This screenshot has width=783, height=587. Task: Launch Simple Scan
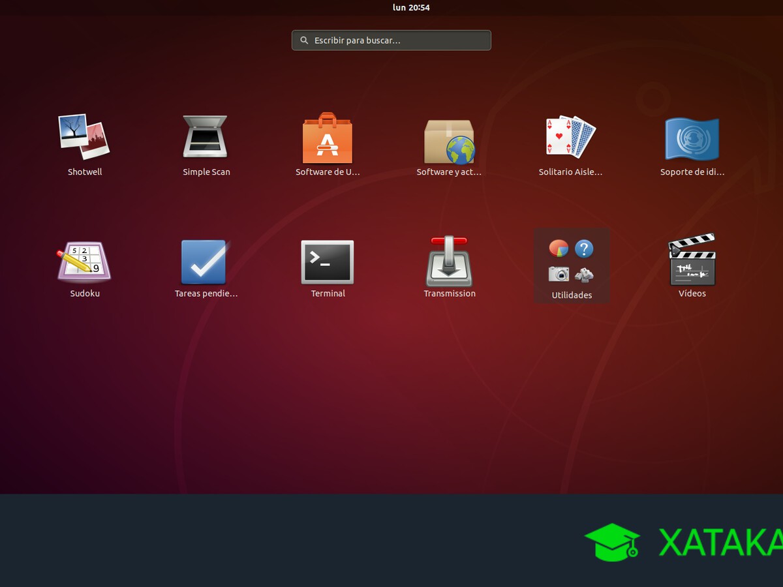[x=206, y=138]
